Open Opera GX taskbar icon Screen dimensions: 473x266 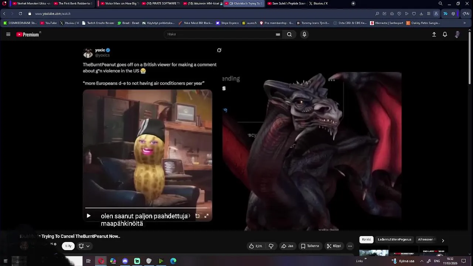pos(101,261)
